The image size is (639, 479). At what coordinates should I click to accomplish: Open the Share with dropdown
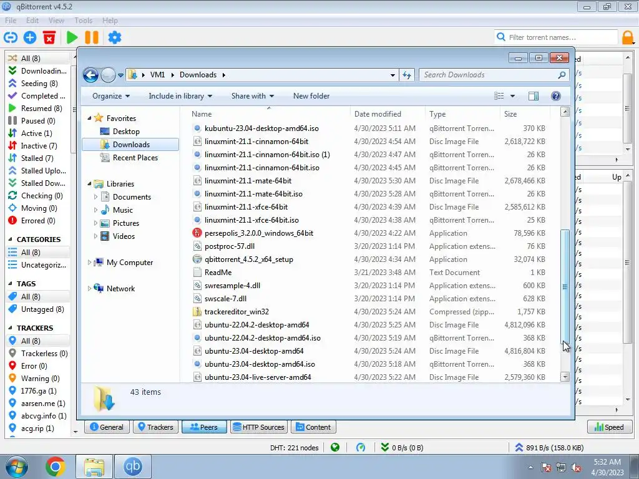252,96
